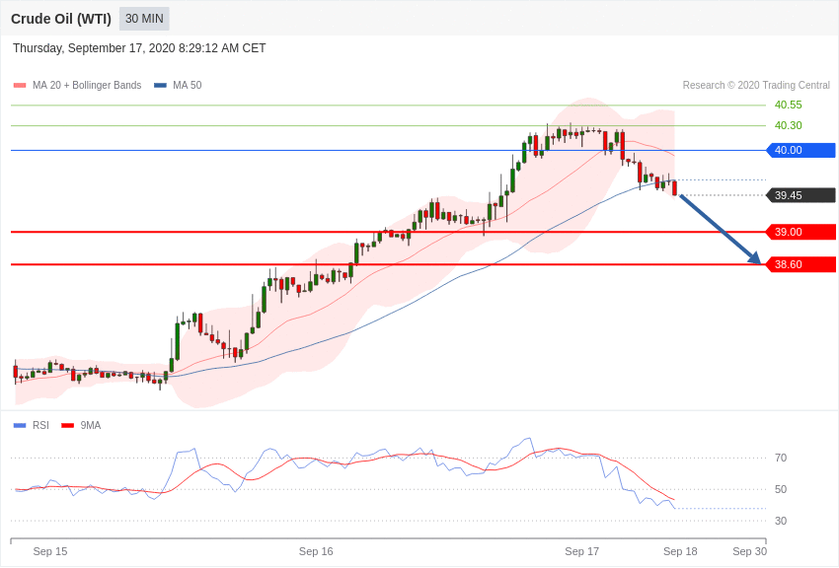Click the MA 50 legend color swatch
This screenshot has height=568, width=839.
point(160,85)
